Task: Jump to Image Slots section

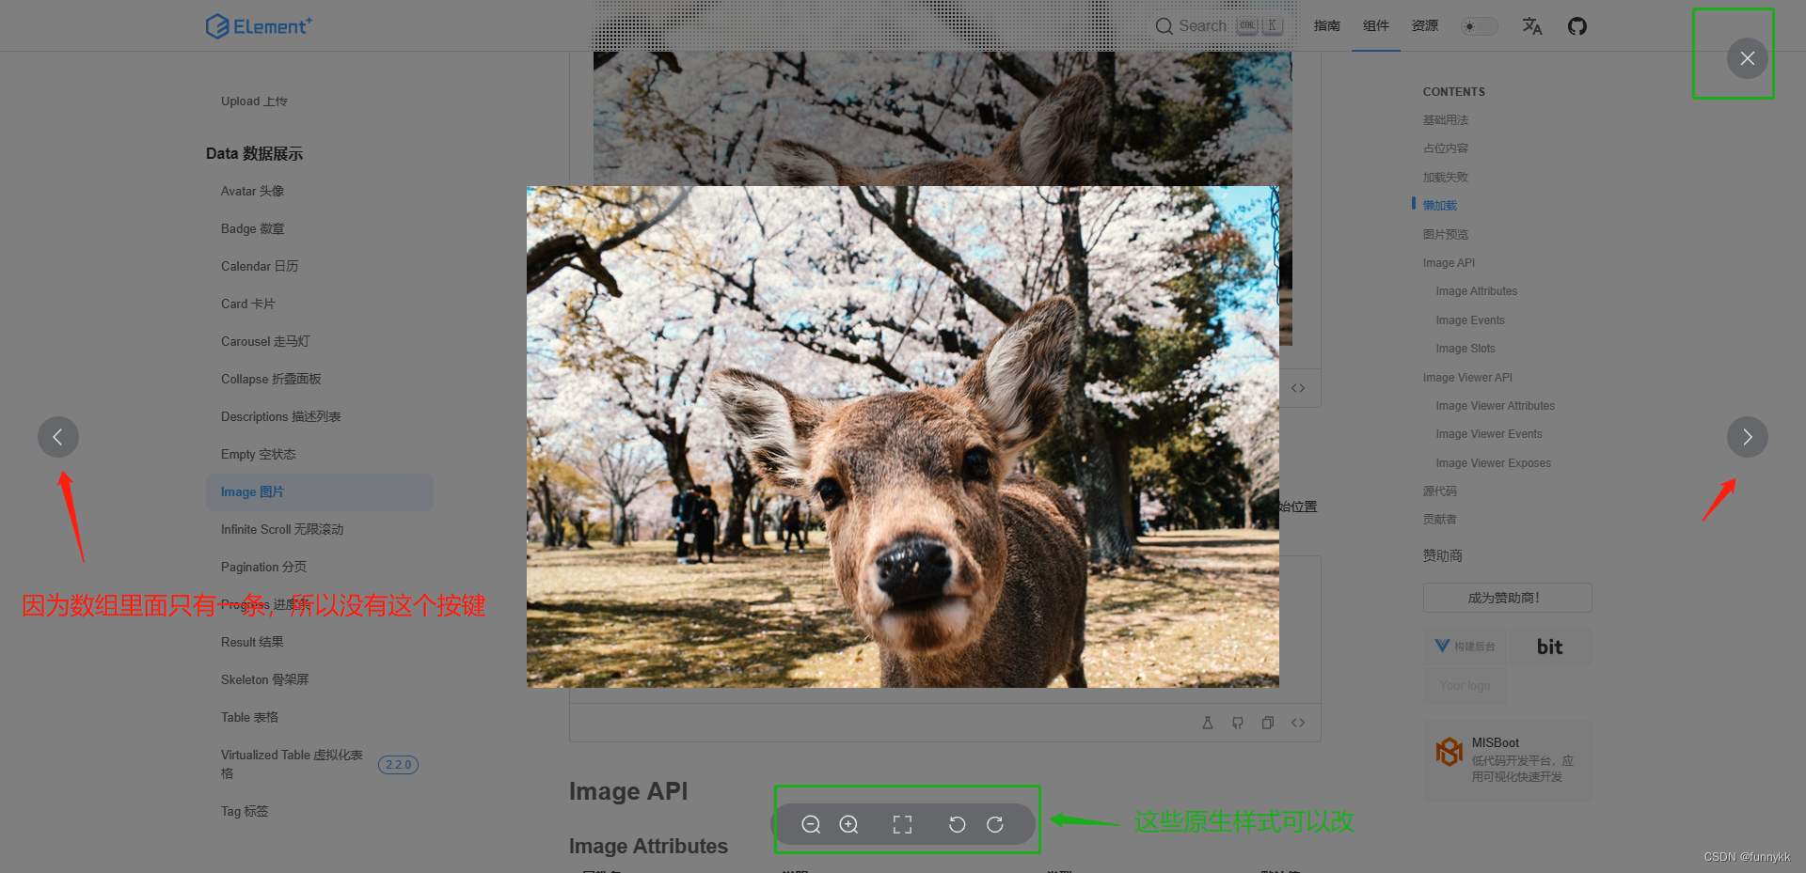Action: [x=1465, y=349]
